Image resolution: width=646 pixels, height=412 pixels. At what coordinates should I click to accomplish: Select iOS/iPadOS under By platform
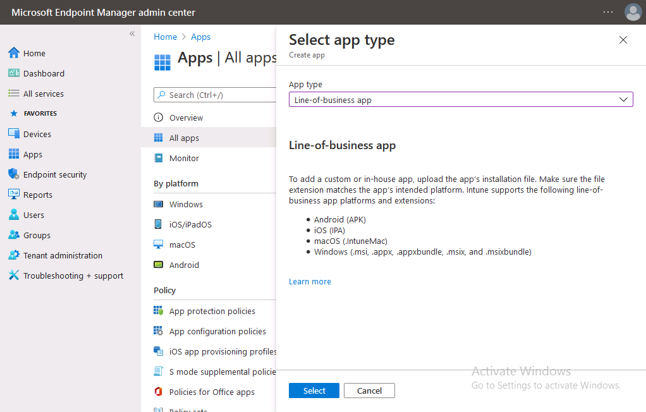(x=190, y=224)
